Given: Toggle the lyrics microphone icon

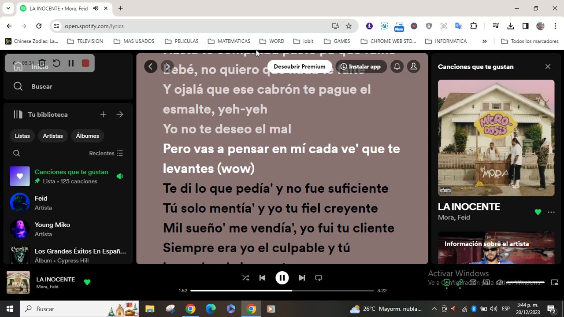Looking at the screenshot, I should (x=460, y=283).
